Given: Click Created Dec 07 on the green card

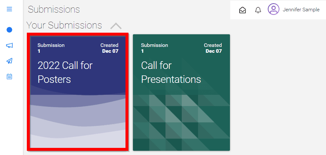Looking at the screenshot, I should coord(213,48).
